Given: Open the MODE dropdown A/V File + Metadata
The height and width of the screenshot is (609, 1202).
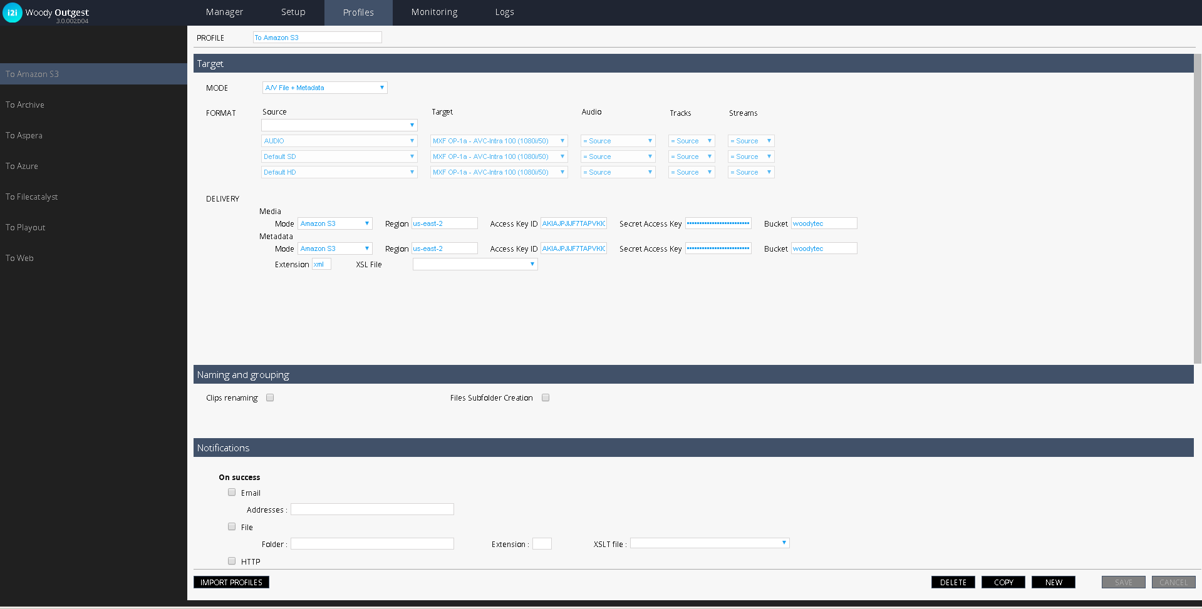Looking at the screenshot, I should pos(324,88).
